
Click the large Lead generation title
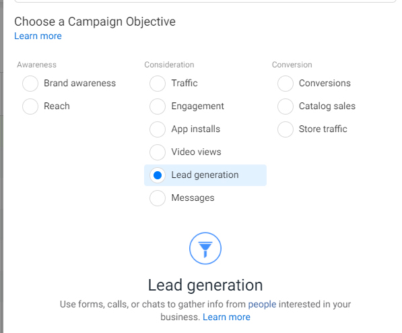click(205, 285)
